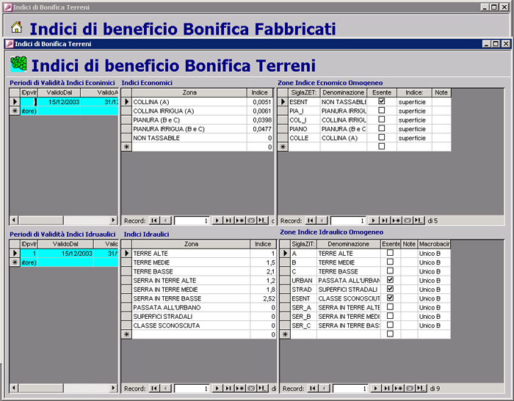The width and height of the screenshot is (514, 401).
Task: Click the green terrain icon beside Terreni title
Action: click(x=18, y=65)
